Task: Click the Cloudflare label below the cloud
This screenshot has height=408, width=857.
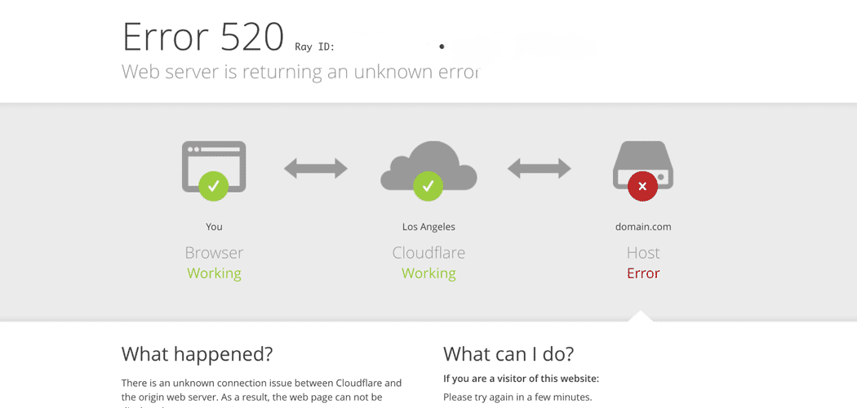Action: click(428, 253)
